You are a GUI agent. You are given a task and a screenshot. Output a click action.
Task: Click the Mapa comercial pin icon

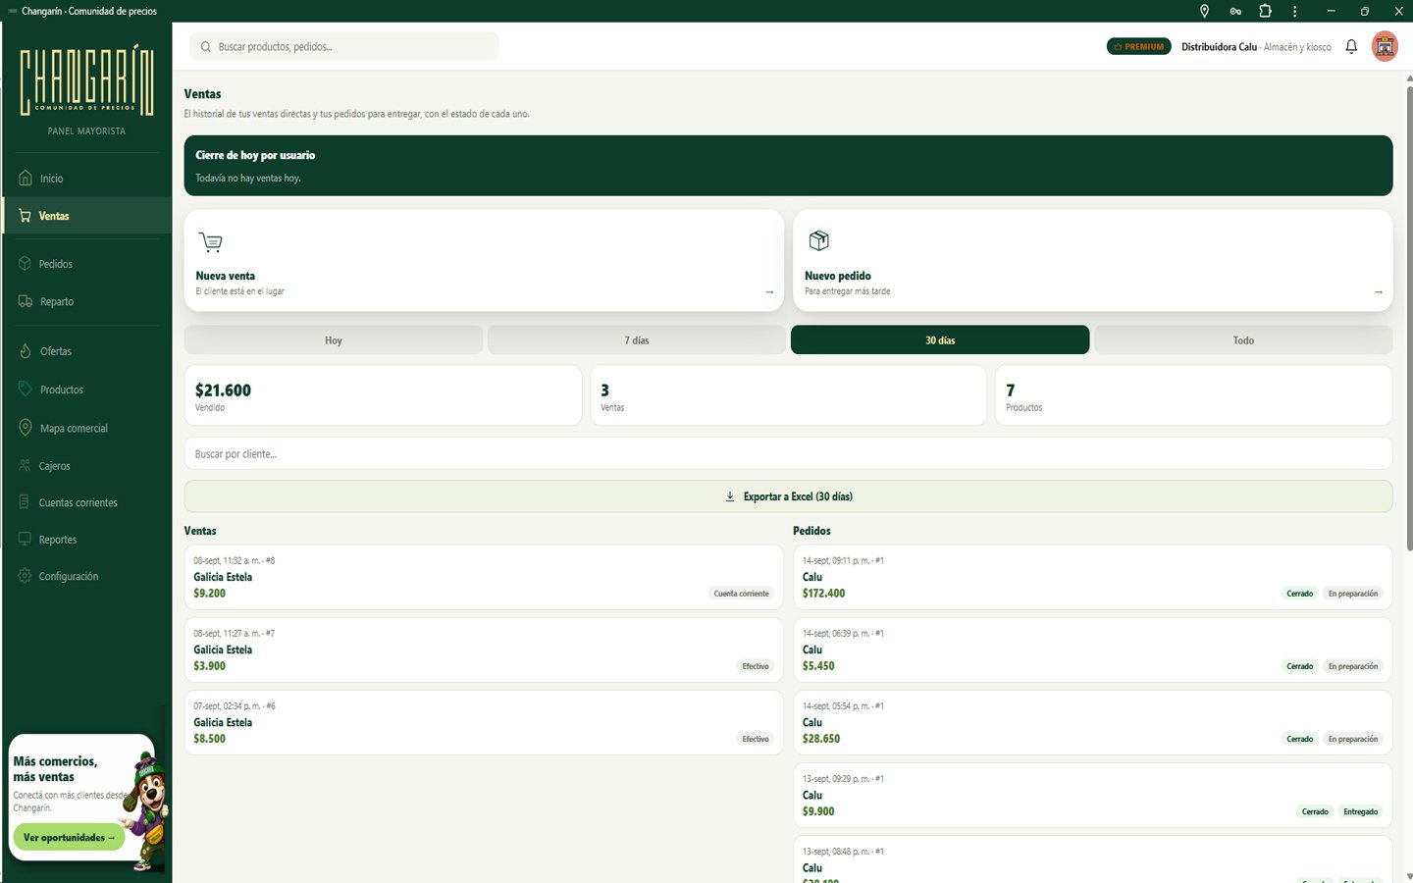(x=25, y=428)
